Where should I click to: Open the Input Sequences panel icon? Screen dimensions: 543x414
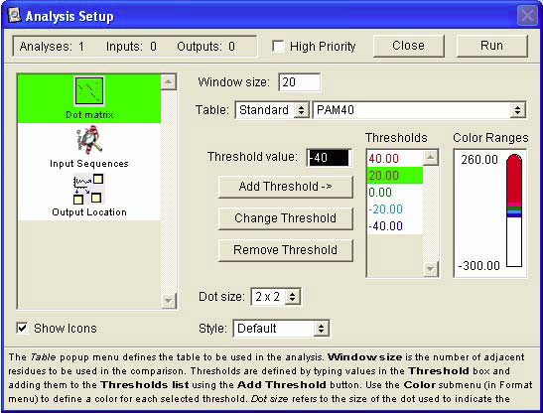tap(89, 140)
